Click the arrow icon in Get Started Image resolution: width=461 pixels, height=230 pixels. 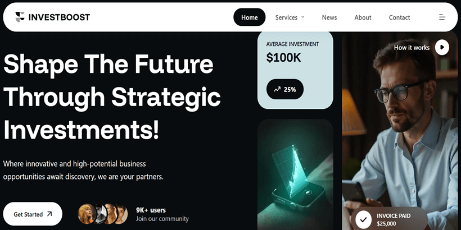click(x=49, y=214)
